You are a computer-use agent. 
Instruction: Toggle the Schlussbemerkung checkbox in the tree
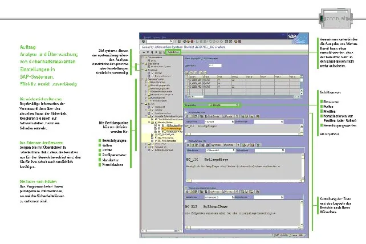153,150
